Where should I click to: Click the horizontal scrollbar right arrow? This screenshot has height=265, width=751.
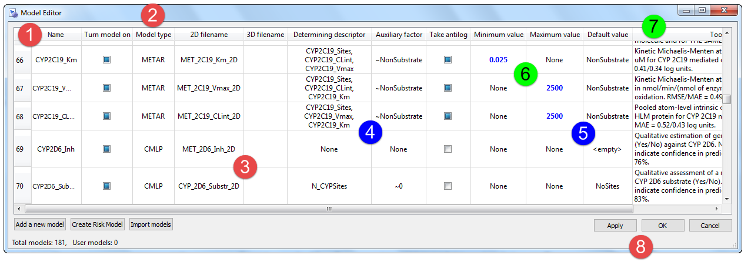717,209
